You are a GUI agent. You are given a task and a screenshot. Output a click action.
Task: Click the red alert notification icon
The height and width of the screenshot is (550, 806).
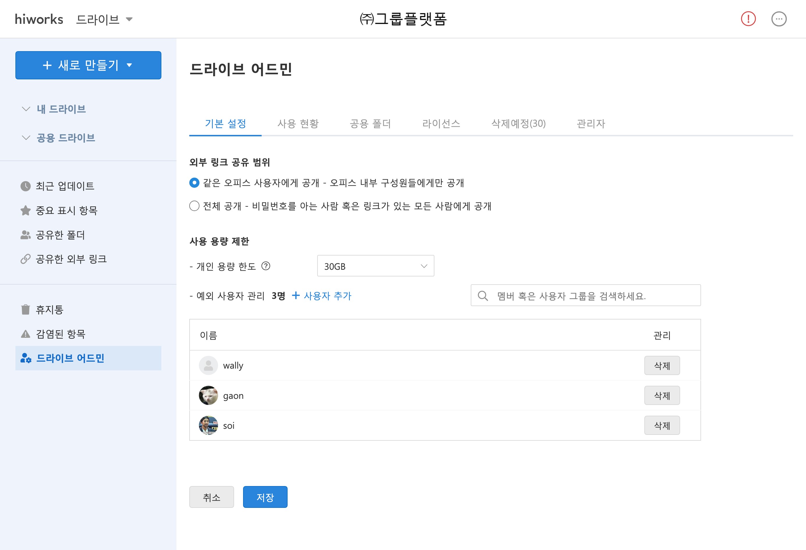pos(748,19)
